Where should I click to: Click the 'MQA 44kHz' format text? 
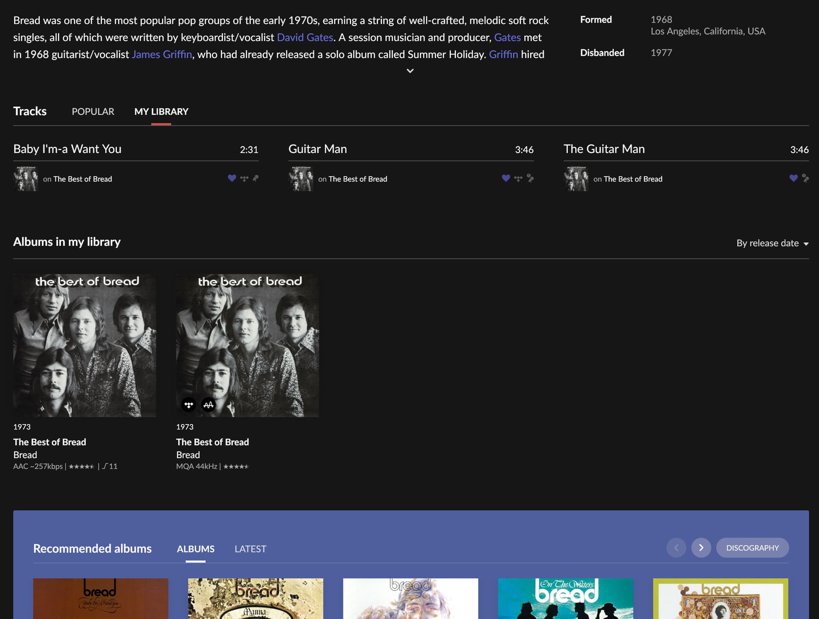[x=197, y=467]
